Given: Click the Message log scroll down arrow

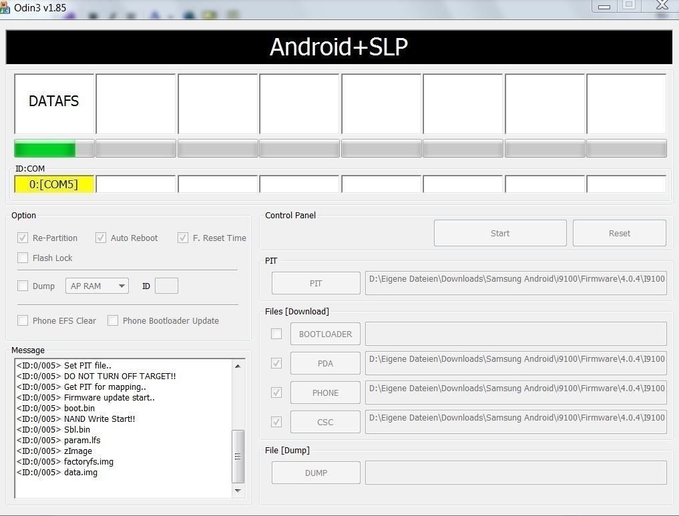Looking at the screenshot, I should pos(238,491).
